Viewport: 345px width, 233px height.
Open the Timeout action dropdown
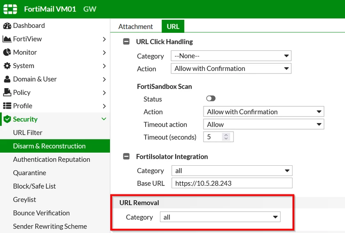pyautogui.click(x=264, y=124)
